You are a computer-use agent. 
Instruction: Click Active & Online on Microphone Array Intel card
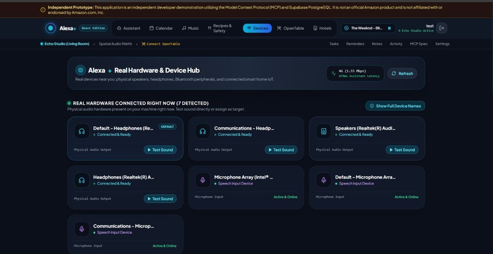(x=285, y=197)
